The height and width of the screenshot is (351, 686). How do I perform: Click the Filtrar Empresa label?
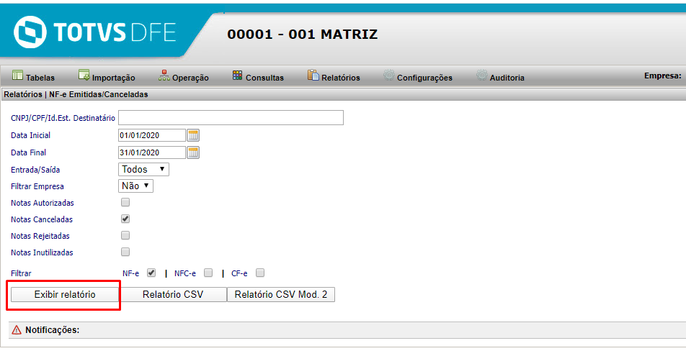37,186
